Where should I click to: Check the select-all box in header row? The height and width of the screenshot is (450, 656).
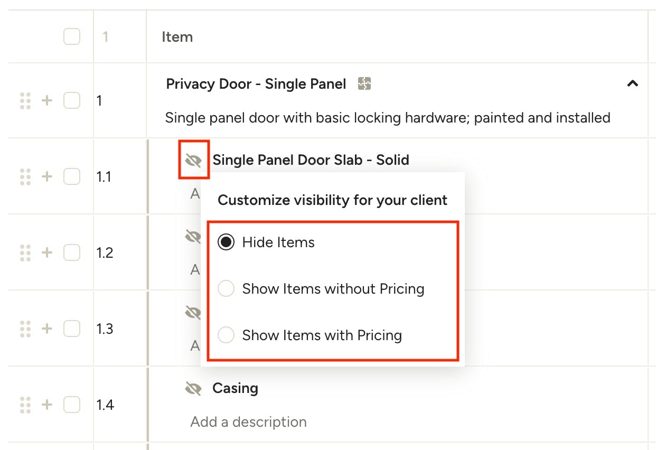click(72, 37)
